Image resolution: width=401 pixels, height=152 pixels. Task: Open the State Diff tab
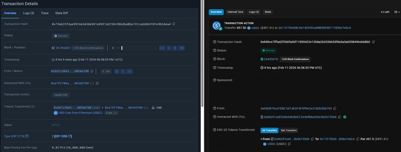pyautogui.click(x=62, y=13)
